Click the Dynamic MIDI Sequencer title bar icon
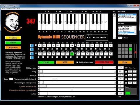The width and height of the screenshot is (140, 105). [2, 6]
